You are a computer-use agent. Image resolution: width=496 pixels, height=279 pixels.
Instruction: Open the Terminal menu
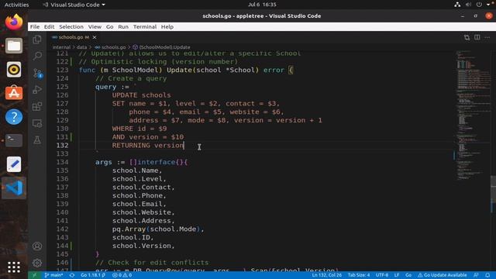click(145, 27)
